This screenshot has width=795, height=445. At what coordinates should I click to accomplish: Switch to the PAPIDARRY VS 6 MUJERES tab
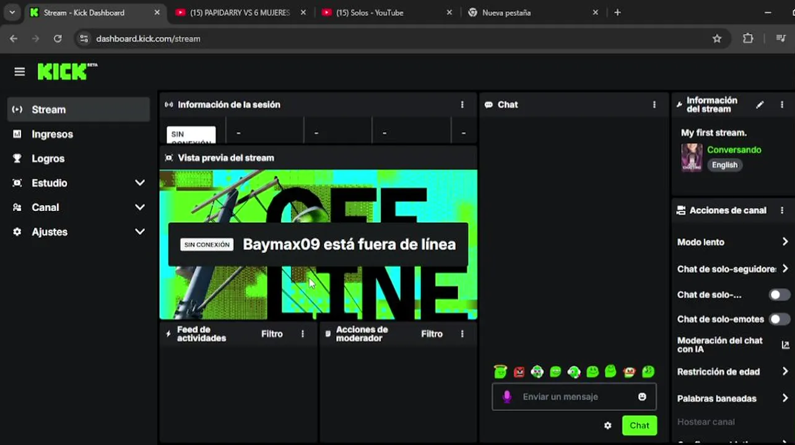[240, 12]
